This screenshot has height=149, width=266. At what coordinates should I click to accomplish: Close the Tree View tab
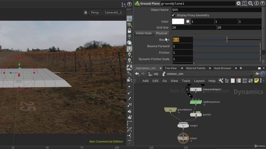(x=182, y=68)
